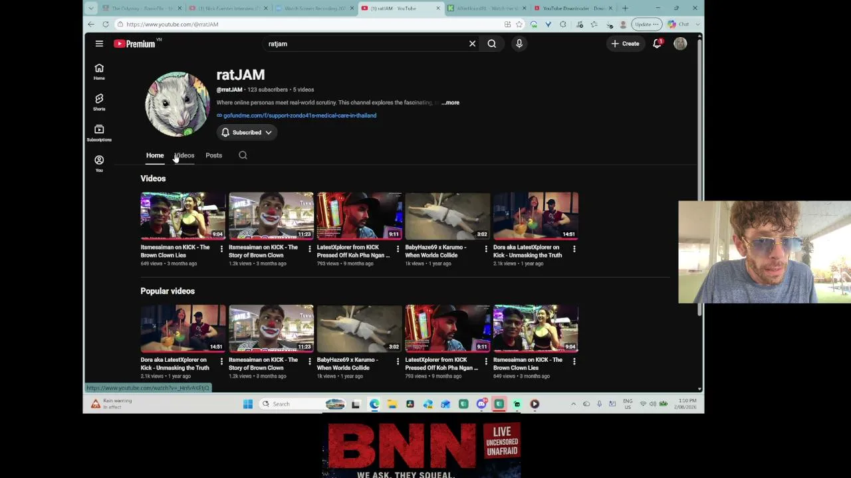The image size is (851, 478).
Task: Open a new browser tab with plus
Action: [625, 9]
